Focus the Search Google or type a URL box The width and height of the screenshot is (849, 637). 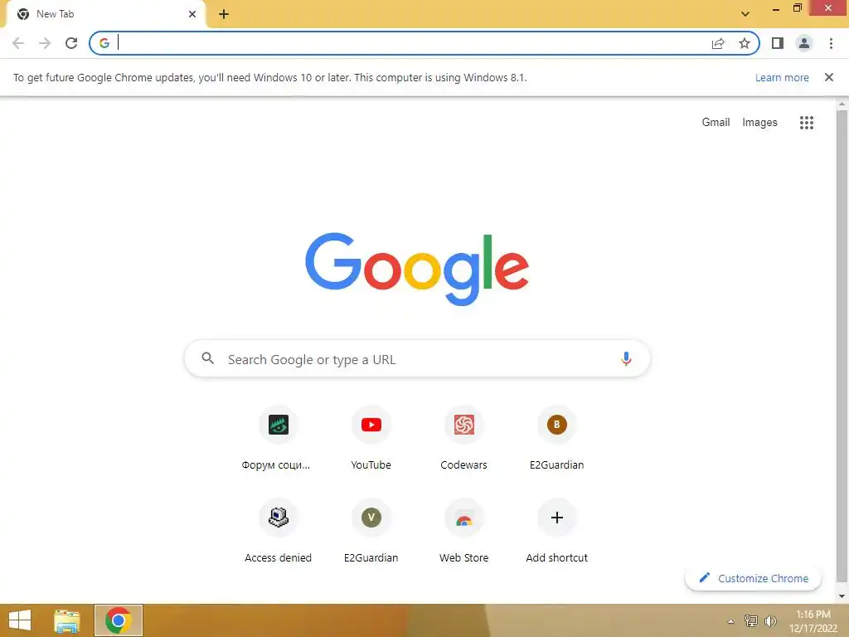pyautogui.click(x=417, y=358)
